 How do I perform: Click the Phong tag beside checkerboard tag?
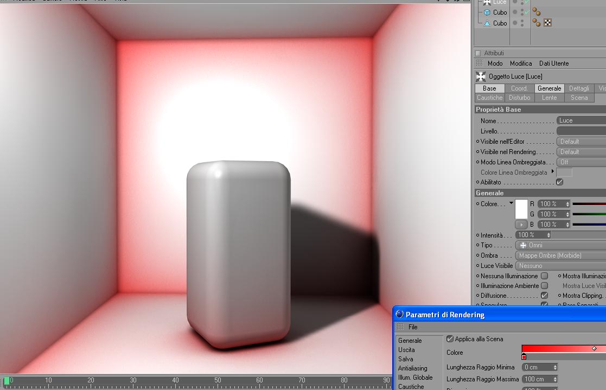tap(537, 23)
